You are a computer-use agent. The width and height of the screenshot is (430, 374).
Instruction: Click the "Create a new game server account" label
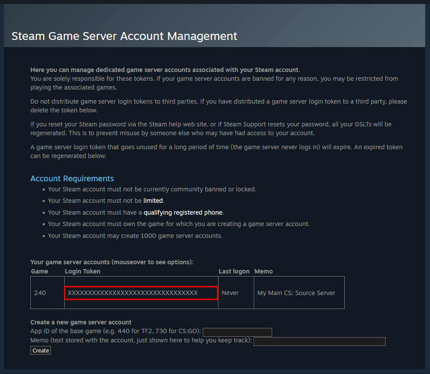81,322
